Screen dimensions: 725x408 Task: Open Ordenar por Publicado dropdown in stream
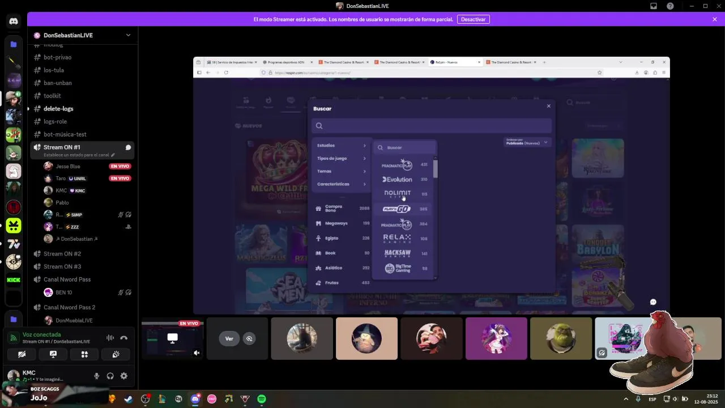(527, 142)
